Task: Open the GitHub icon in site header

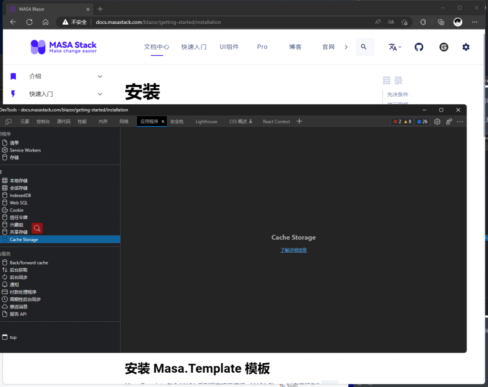Action: 419,47
